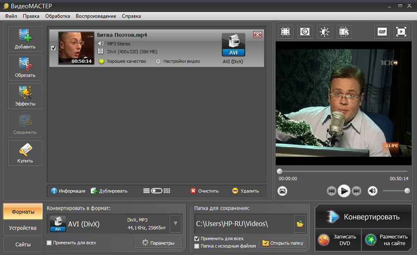Click the brightness adjustment icon above preview
Screen dimensions: 417x255
[x=324, y=32]
